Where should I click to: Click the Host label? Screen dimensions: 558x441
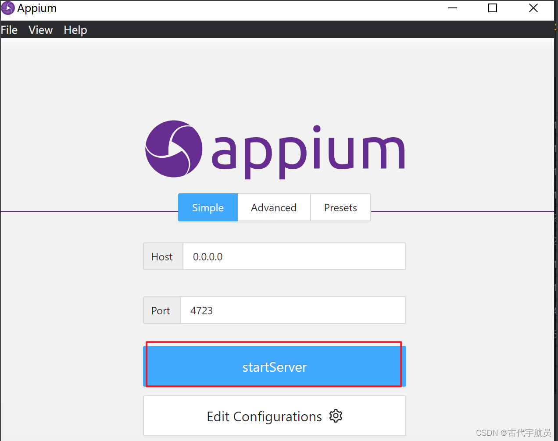point(162,256)
